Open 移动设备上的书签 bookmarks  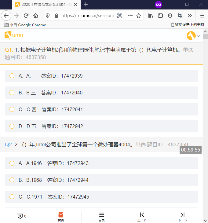coord(188,25)
